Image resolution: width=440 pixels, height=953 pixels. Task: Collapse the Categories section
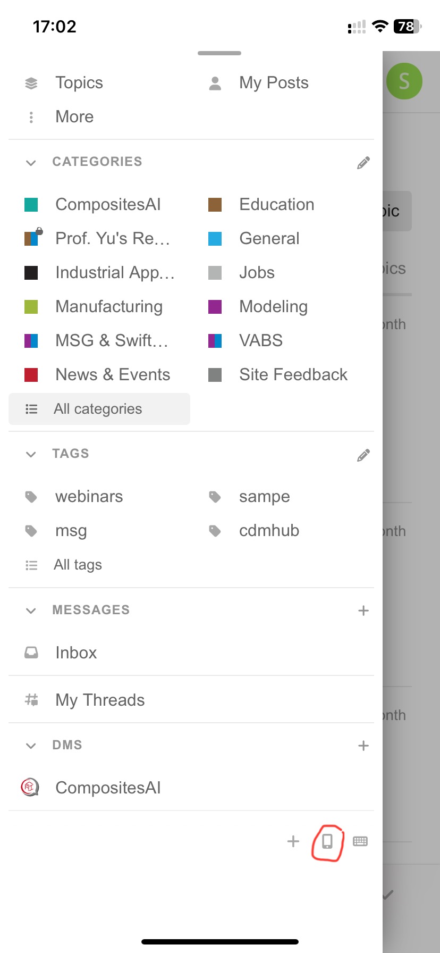[x=31, y=162]
